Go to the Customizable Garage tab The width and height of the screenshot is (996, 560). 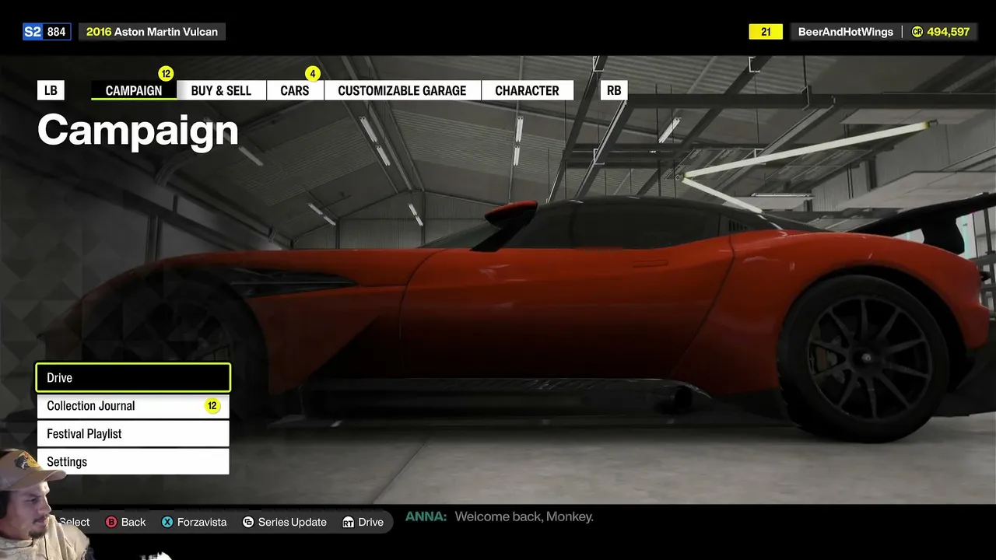402,90
